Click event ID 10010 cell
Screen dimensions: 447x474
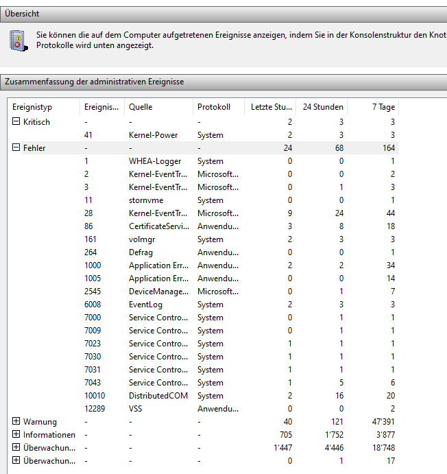click(95, 395)
